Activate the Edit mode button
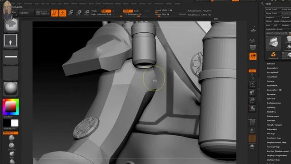Screen dimensions: 291x164 tap(55, 13)
